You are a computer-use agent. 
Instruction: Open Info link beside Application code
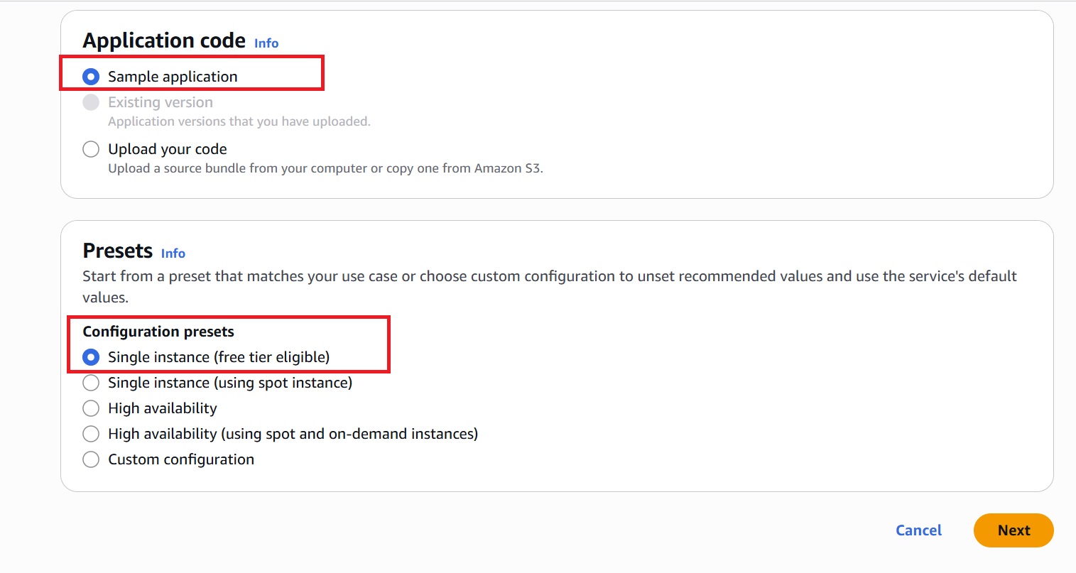(266, 43)
